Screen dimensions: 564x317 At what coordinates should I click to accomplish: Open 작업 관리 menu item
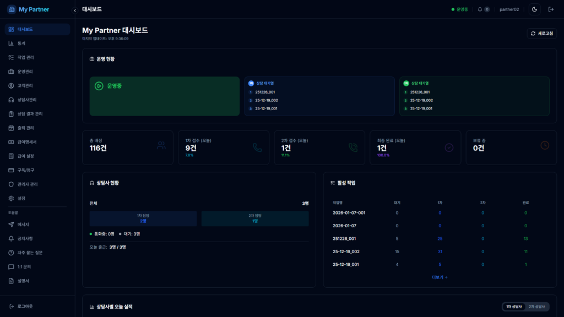[x=25, y=57]
